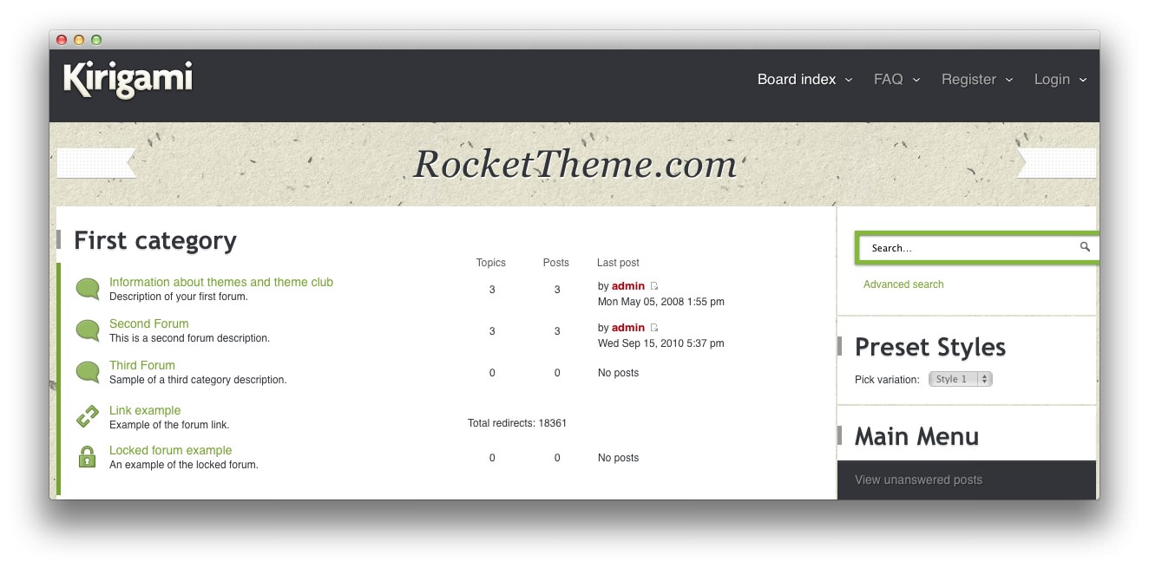
Task: Click the Posts column header
Action: pos(556,263)
